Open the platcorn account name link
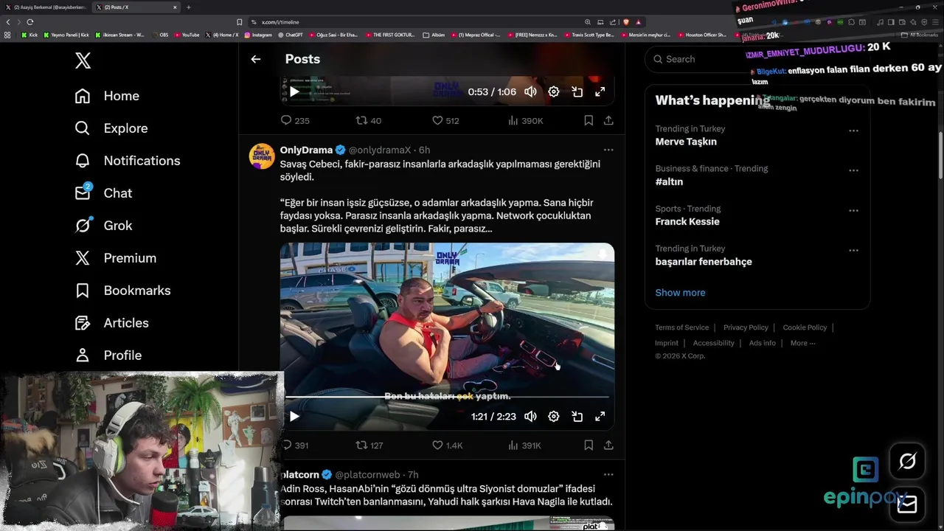Viewport: 944px width, 531px height. [x=299, y=475]
